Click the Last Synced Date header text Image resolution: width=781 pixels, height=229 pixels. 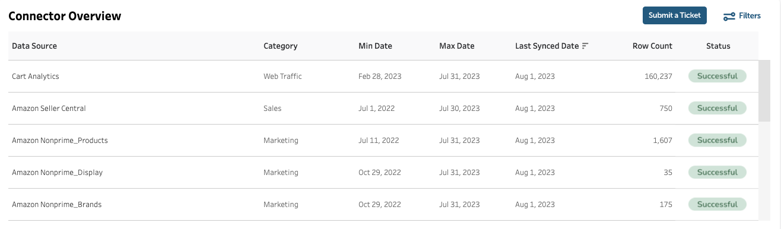[547, 46]
